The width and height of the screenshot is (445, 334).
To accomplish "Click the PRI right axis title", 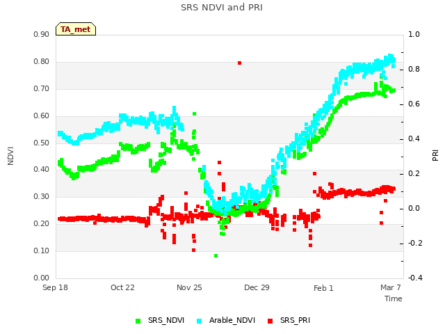I will click(x=435, y=156).
